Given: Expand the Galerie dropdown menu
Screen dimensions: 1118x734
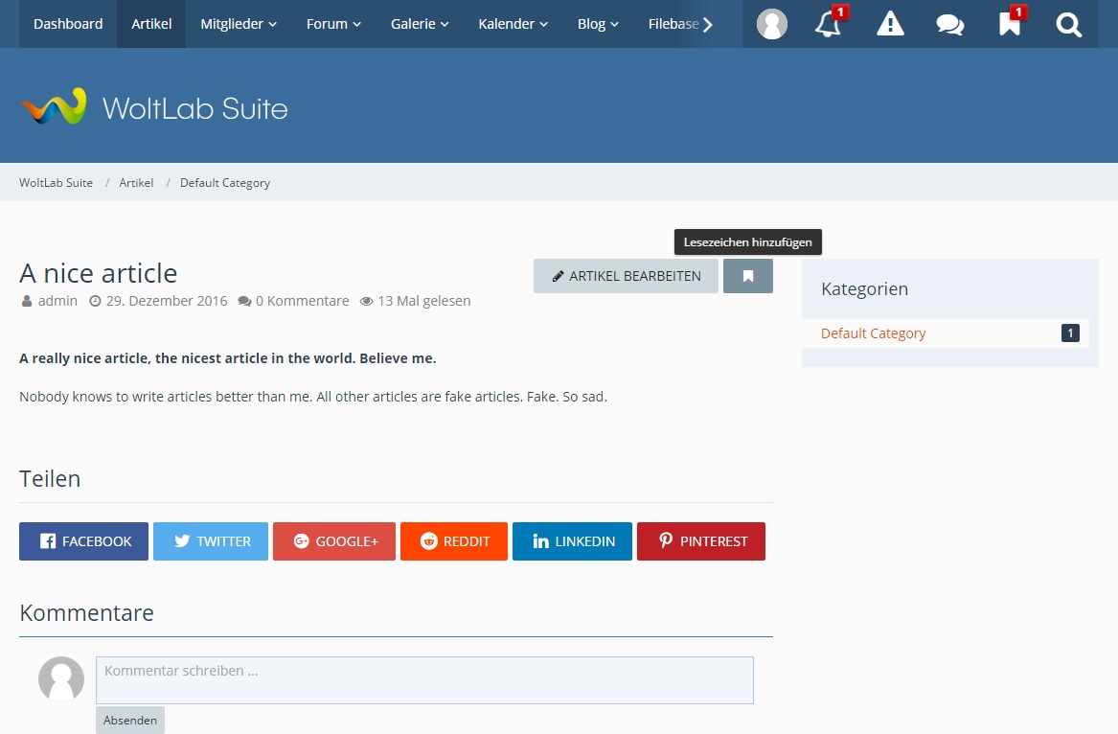Looking at the screenshot, I should (420, 24).
